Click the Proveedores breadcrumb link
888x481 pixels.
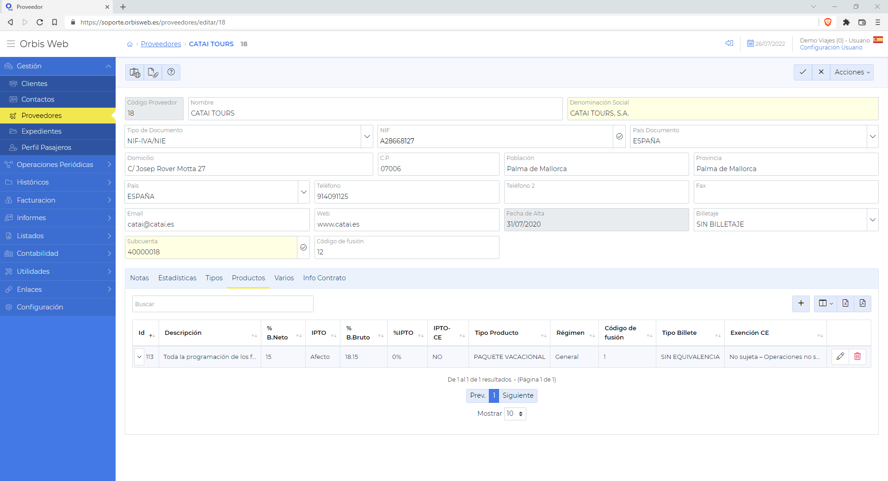pos(161,44)
